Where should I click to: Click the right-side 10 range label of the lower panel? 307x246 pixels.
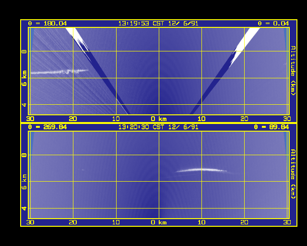(x=201, y=222)
